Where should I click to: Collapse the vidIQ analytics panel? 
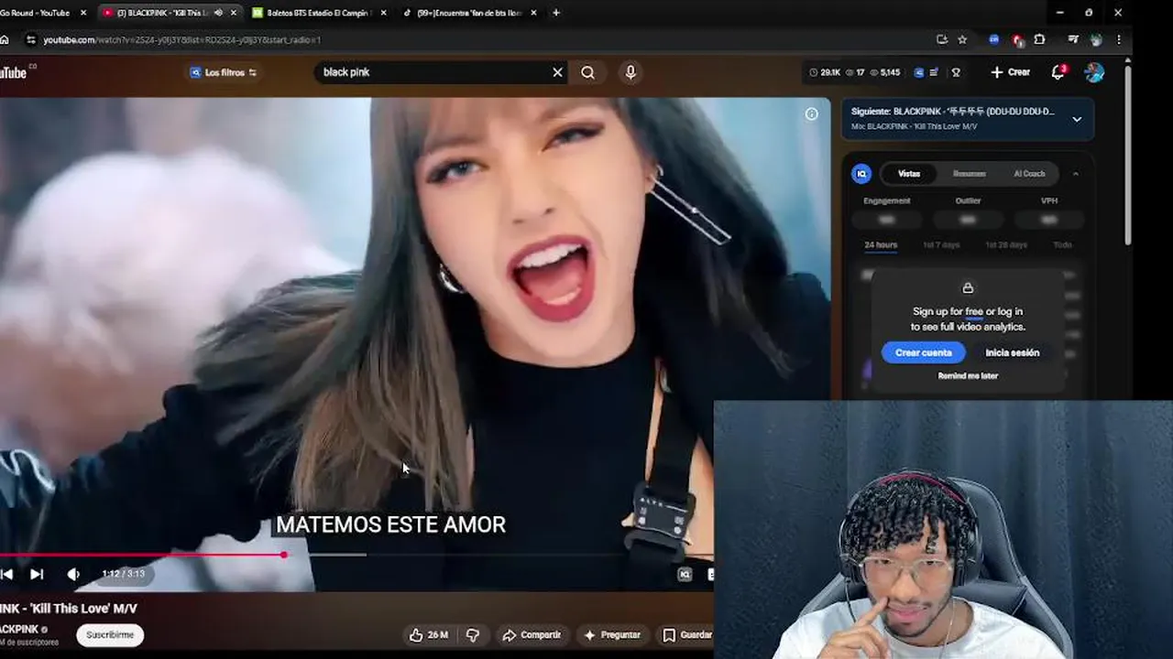click(1076, 173)
